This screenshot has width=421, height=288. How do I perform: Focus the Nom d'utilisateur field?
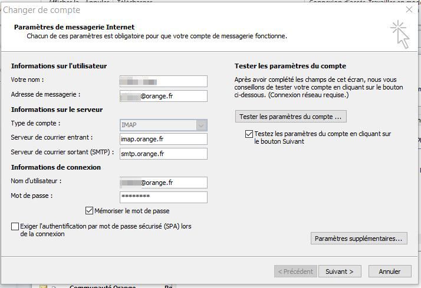(x=163, y=183)
